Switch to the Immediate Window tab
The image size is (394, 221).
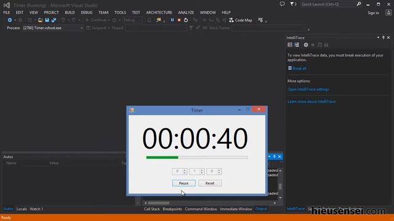coord(236,209)
